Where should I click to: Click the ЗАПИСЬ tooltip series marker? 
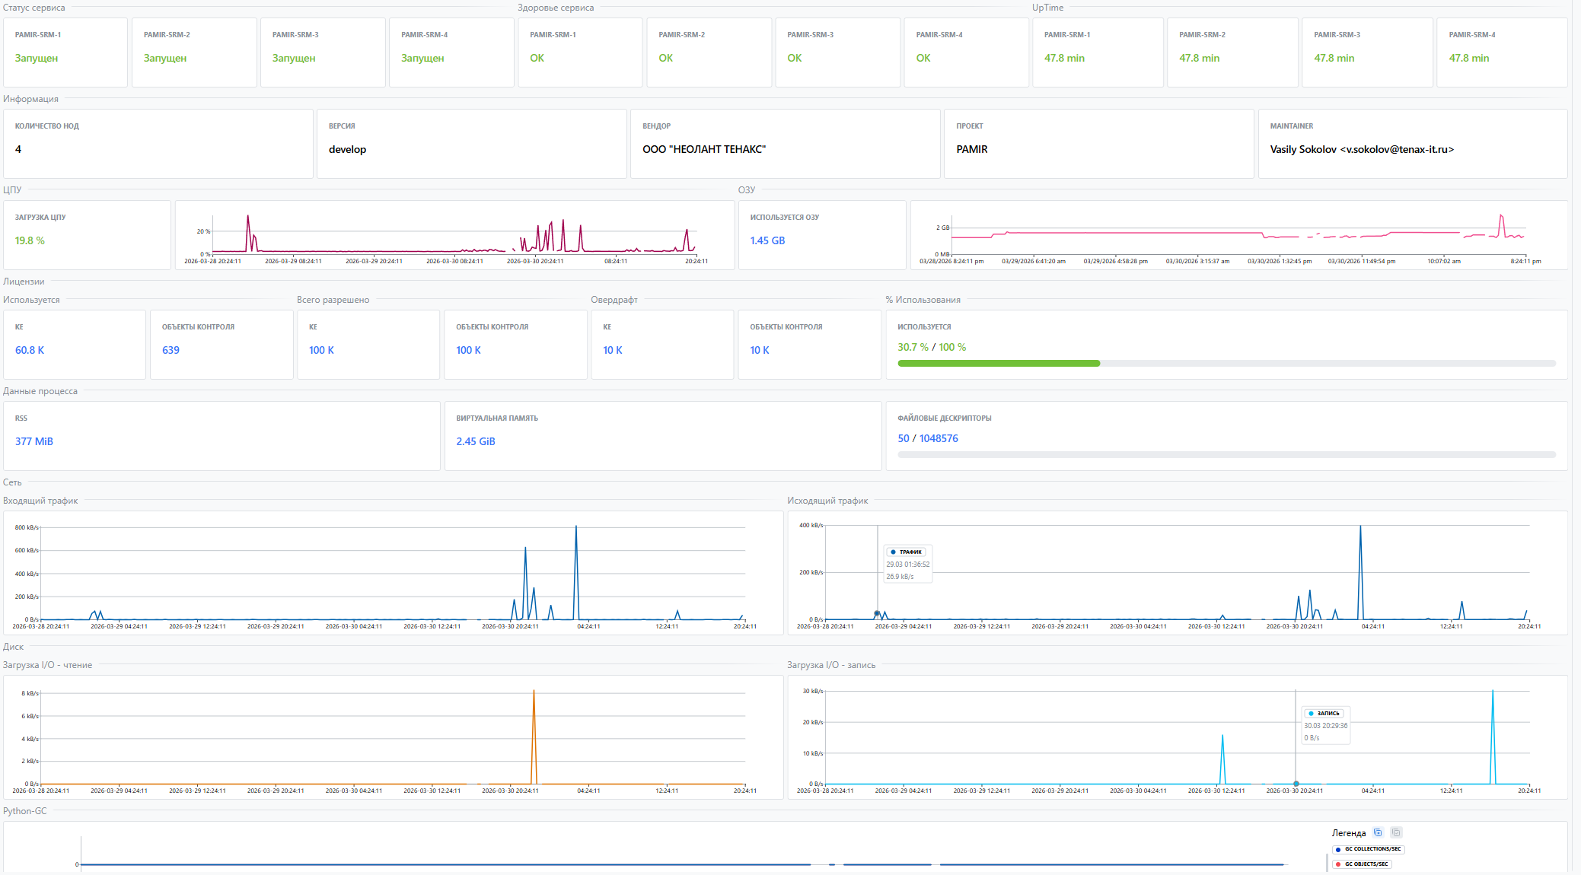click(x=1311, y=714)
